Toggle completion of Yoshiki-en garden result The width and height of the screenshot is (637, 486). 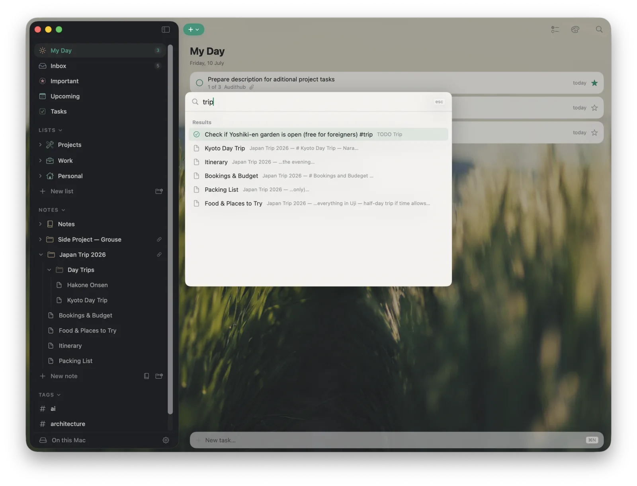click(196, 134)
